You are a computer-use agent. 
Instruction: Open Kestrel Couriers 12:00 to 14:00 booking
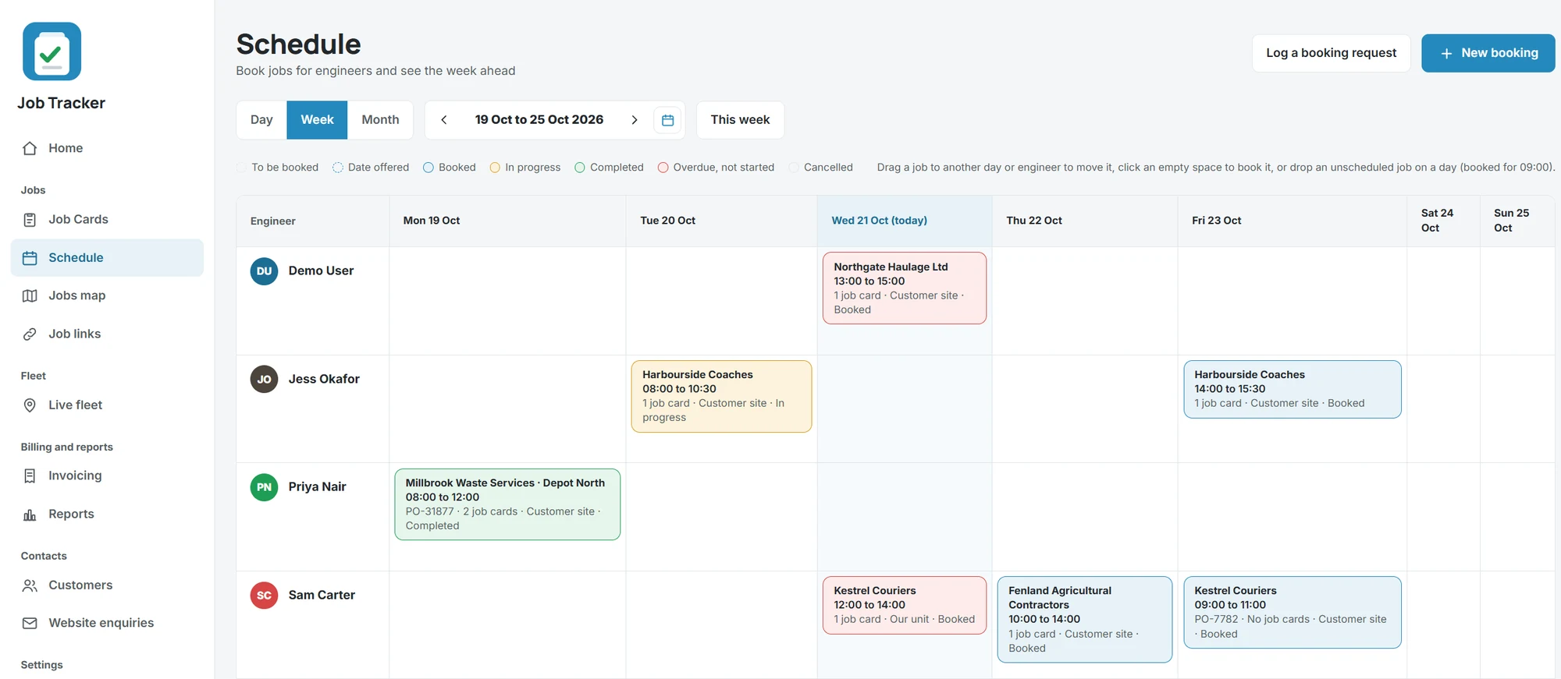tap(905, 605)
